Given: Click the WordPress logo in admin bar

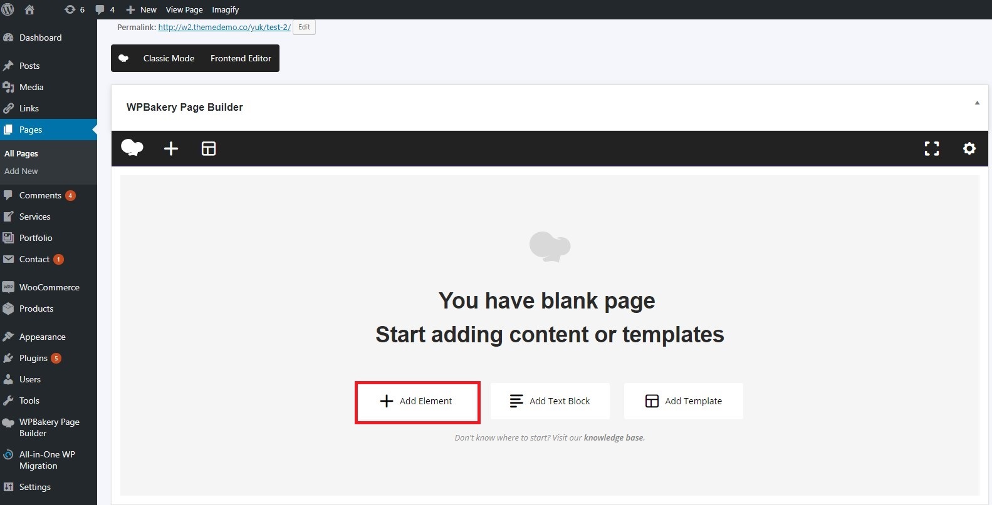Looking at the screenshot, I should point(8,9).
